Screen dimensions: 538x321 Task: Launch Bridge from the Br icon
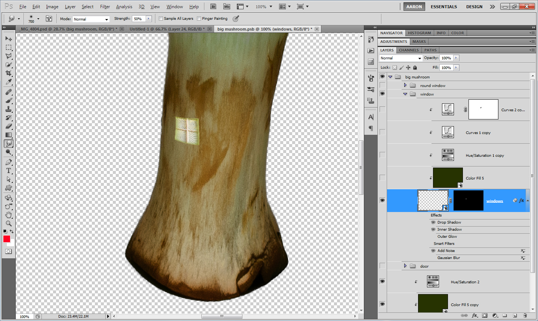pos(213,7)
